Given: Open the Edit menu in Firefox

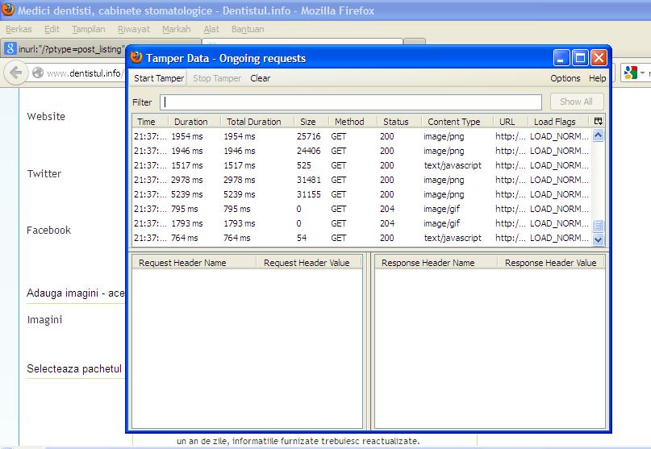Looking at the screenshot, I should click(52, 29).
